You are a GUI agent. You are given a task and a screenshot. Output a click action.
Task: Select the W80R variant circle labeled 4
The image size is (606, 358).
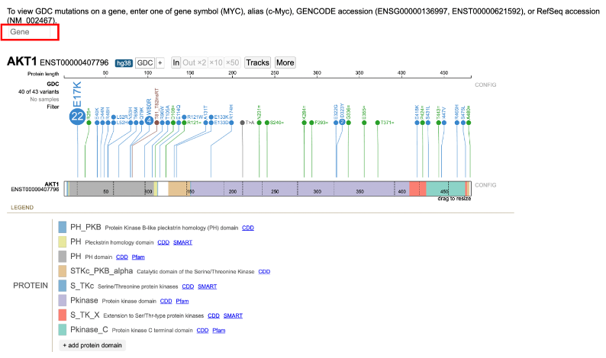pos(149,121)
